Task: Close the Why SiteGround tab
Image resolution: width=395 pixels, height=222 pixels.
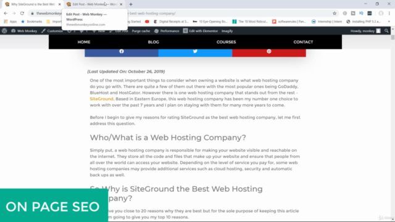Action: 60,4
